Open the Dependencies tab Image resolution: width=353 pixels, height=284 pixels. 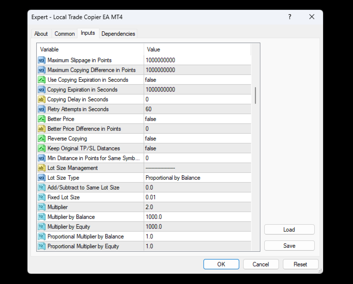[x=118, y=34]
